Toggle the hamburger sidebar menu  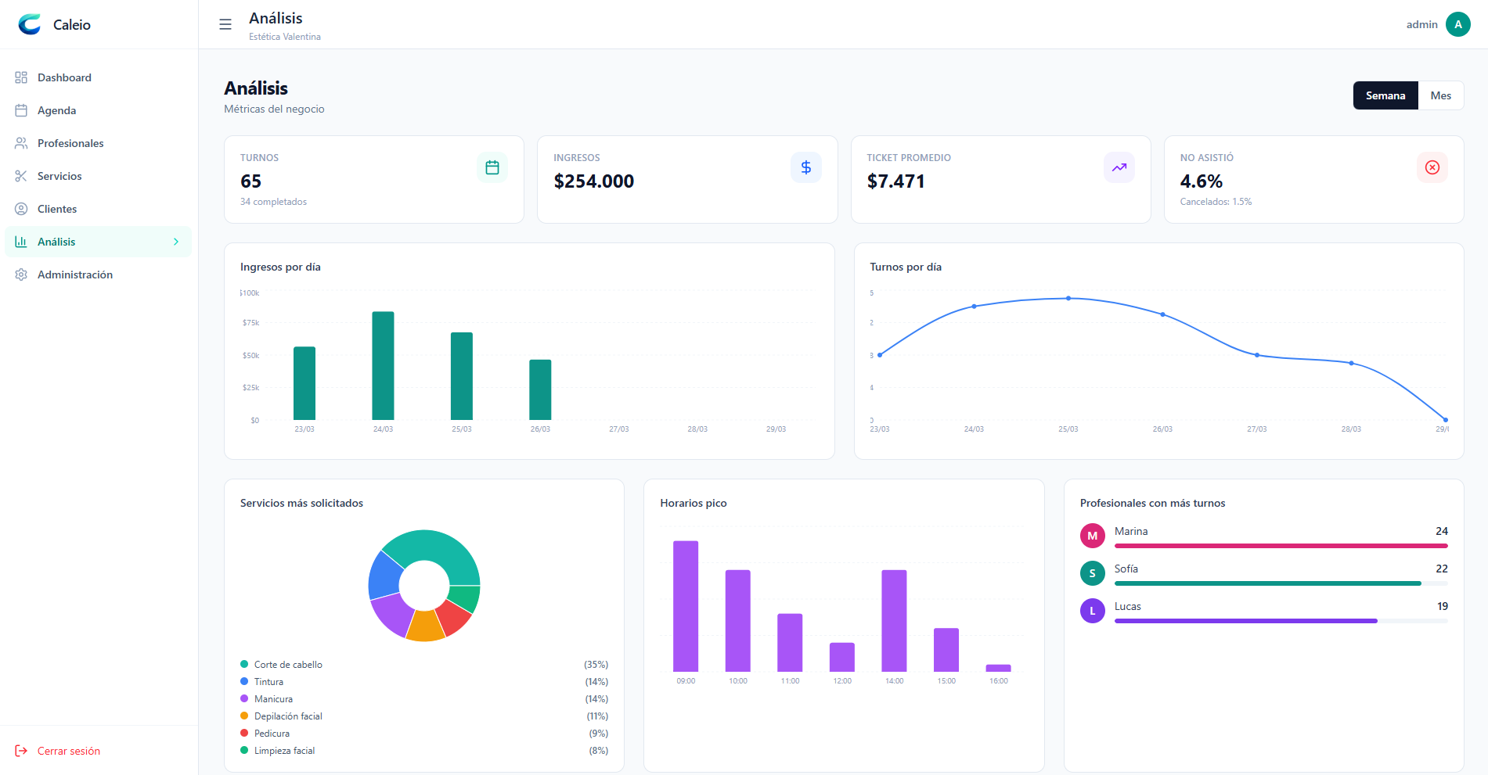point(225,24)
